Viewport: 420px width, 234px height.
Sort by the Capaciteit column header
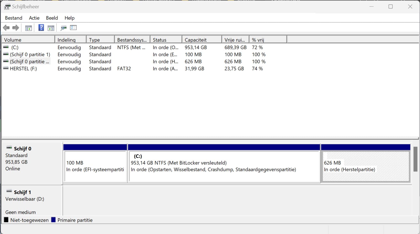[202, 40]
